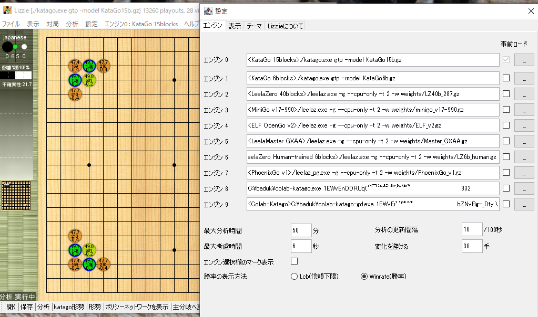Image resolution: width=538 pixels, height=317 pixels.
Task: Click the yellow-green 49.0 move near bottom-left corner
Action: (x=89, y=250)
